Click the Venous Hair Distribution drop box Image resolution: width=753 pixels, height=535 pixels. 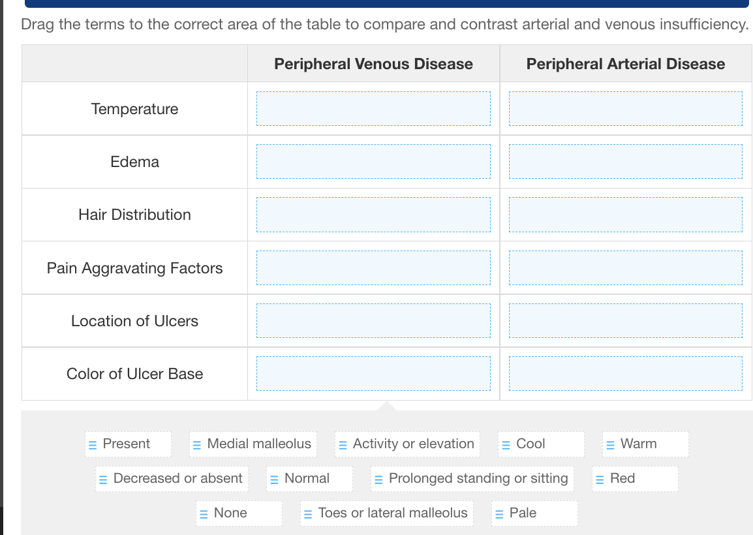pyautogui.click(x=374, y=215)
